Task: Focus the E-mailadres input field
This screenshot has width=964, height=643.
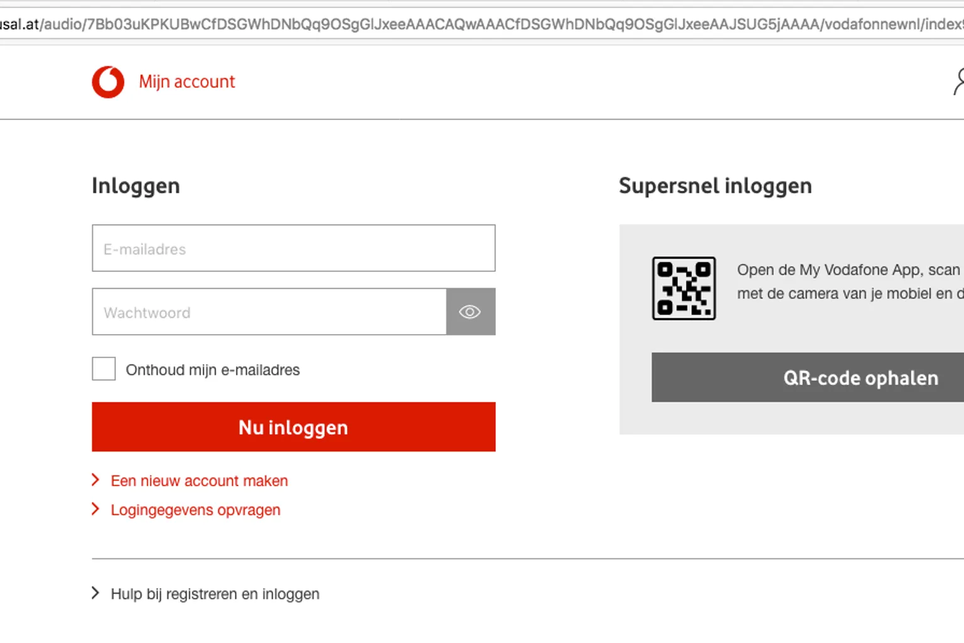Action: click(293, 249)
